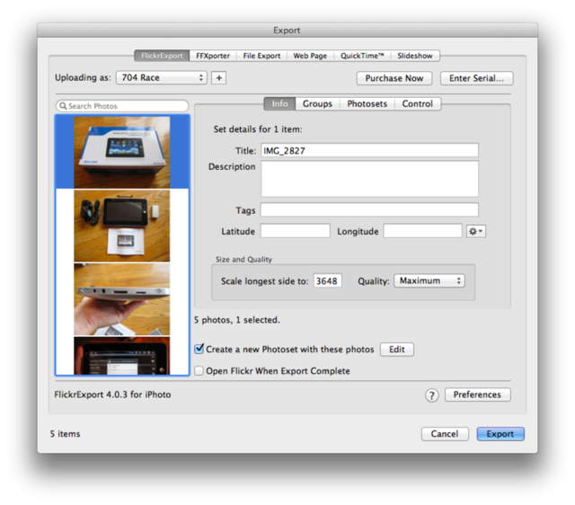575x505 pixels.
Task: Open Preferences
Action: click(x=477, y=394)
